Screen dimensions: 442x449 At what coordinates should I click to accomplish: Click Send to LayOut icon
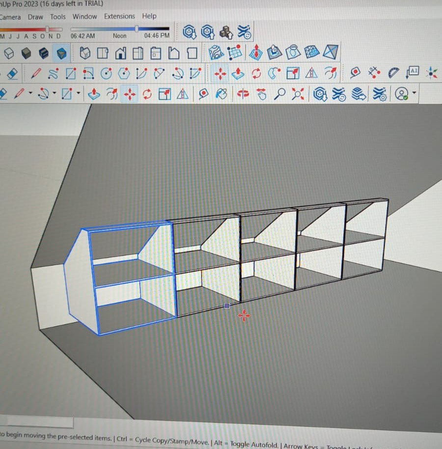click(x=359, y=94)
